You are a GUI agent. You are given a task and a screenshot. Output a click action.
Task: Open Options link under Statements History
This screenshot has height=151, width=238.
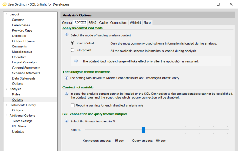click(18, 110)
